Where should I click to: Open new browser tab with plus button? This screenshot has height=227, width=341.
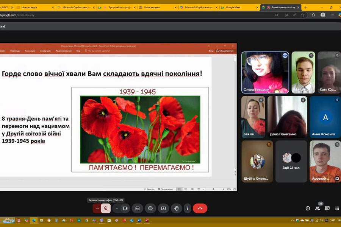pyautogui.click(x=306, y=7)
